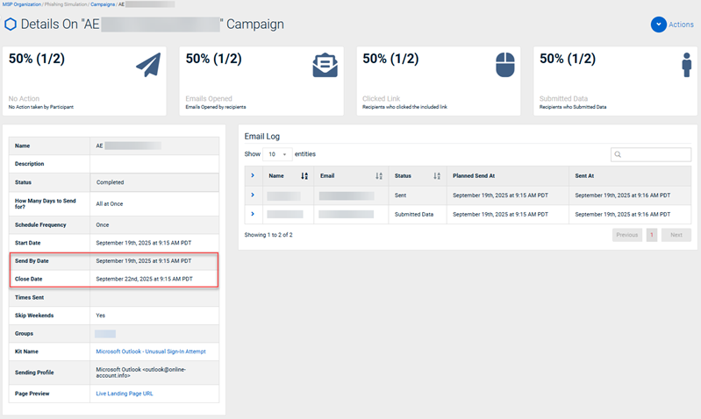
Task: Click the paper plane No Action icon
Action: coord(148,66)
